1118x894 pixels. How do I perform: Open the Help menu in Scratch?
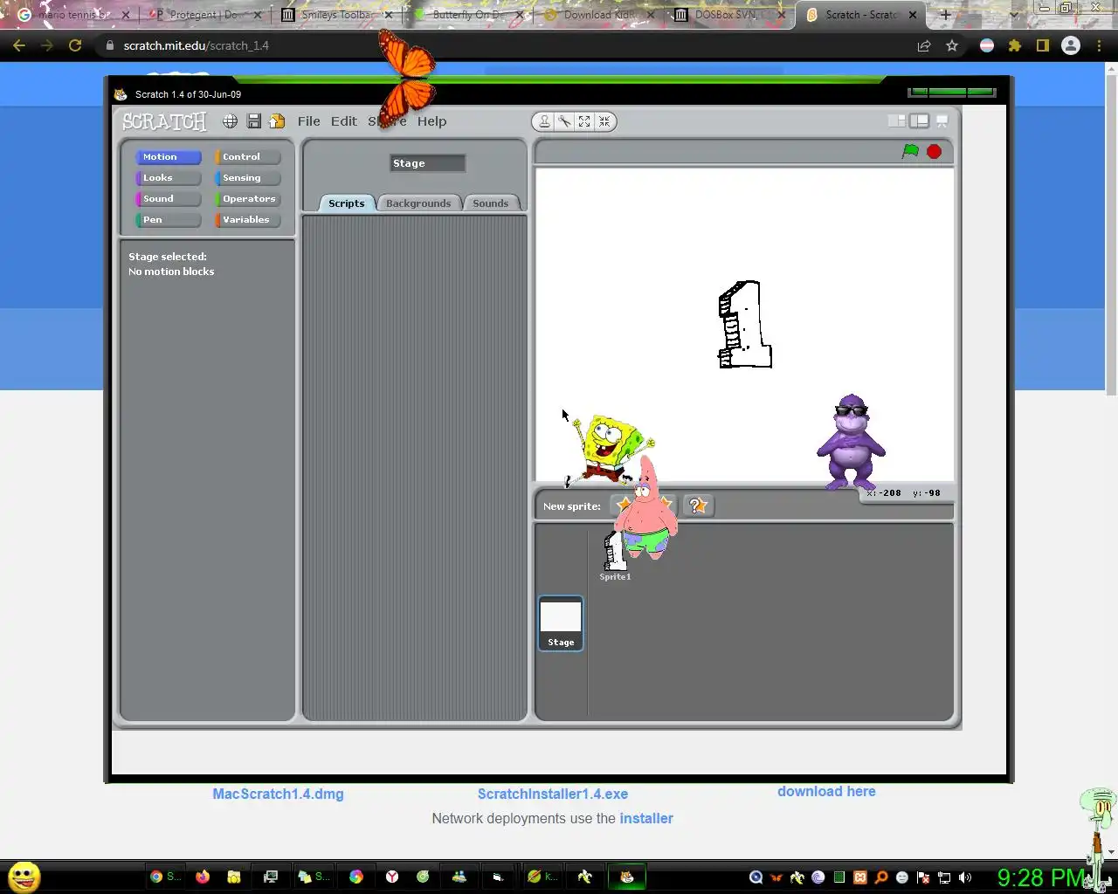coord(431,121)
